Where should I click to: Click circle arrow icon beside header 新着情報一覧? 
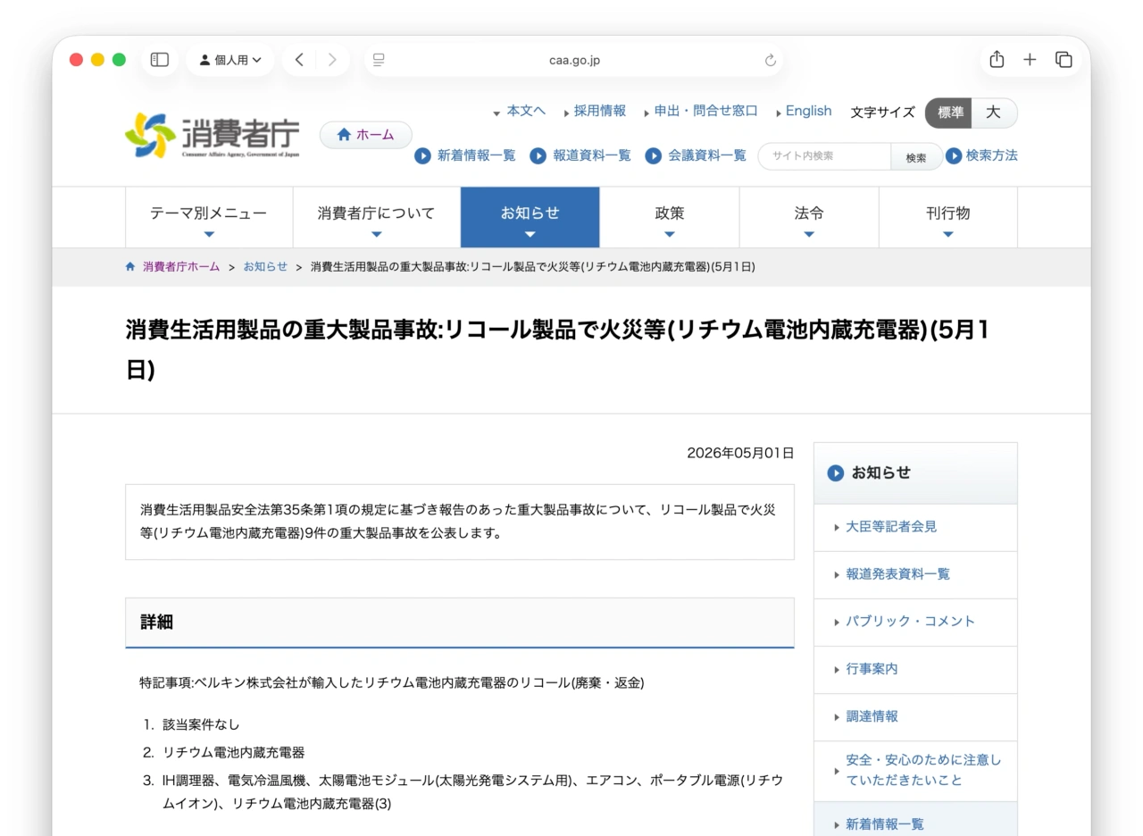click(x=423, y=155)
